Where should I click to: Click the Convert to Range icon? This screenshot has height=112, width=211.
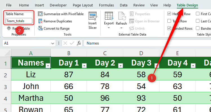pos(40,28)
